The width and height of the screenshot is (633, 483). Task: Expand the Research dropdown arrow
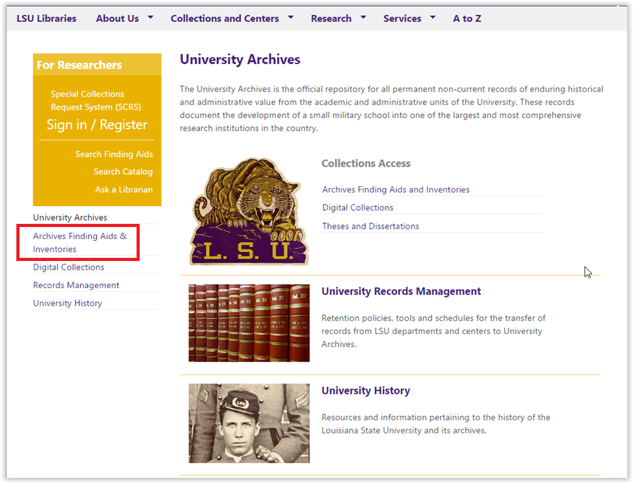363,18
